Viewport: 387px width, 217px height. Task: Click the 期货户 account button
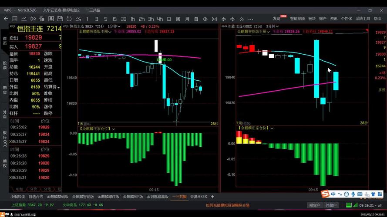tap(315, 205)
